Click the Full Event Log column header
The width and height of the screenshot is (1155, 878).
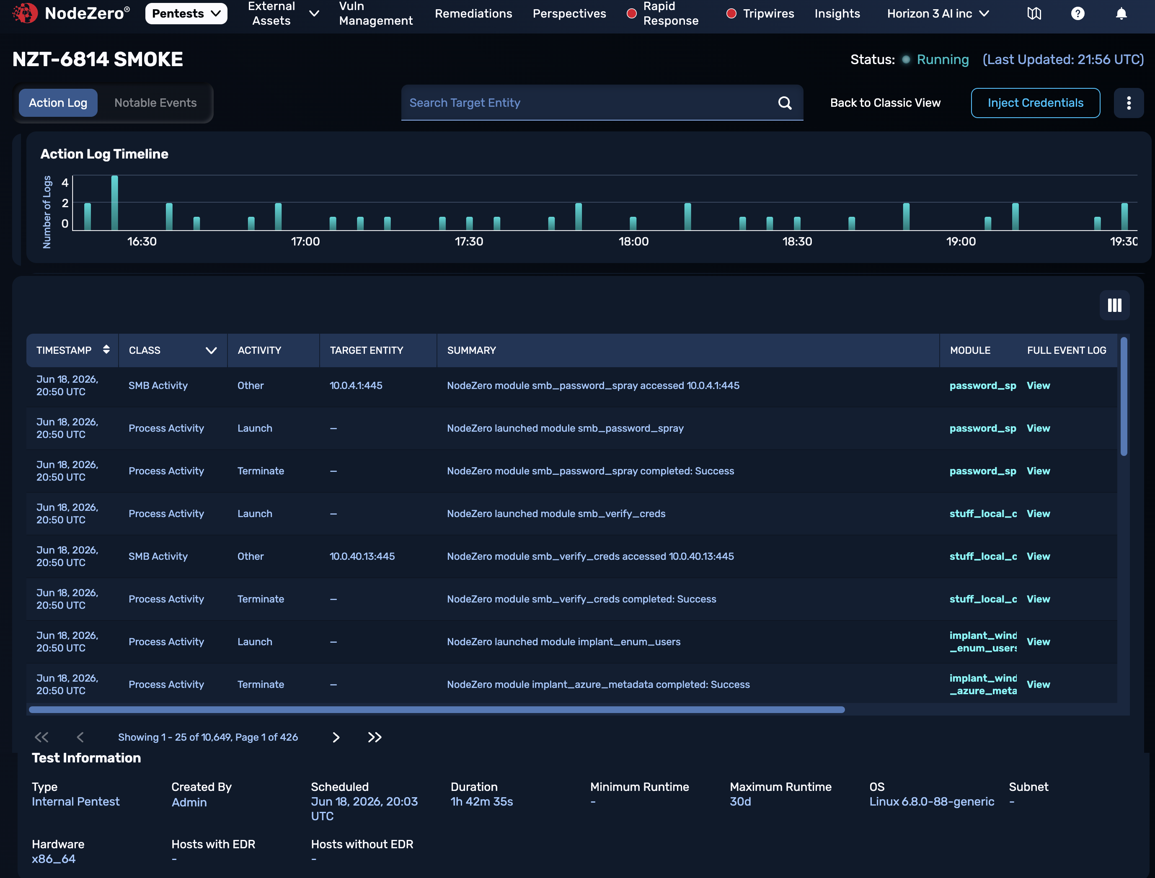pyautogui.click(x=1066, y=350)
